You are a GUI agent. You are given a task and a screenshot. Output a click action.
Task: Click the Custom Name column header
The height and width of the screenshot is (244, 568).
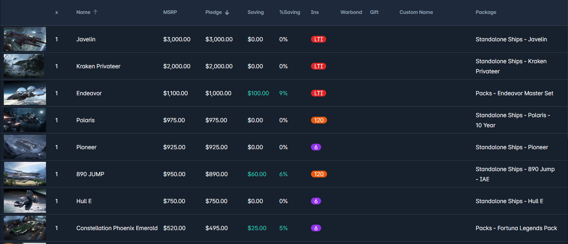click(x=416, y=12)
